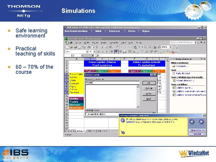The image size is (216, 162).
Task: Apply Currency style icon
Action: [130, 52]
